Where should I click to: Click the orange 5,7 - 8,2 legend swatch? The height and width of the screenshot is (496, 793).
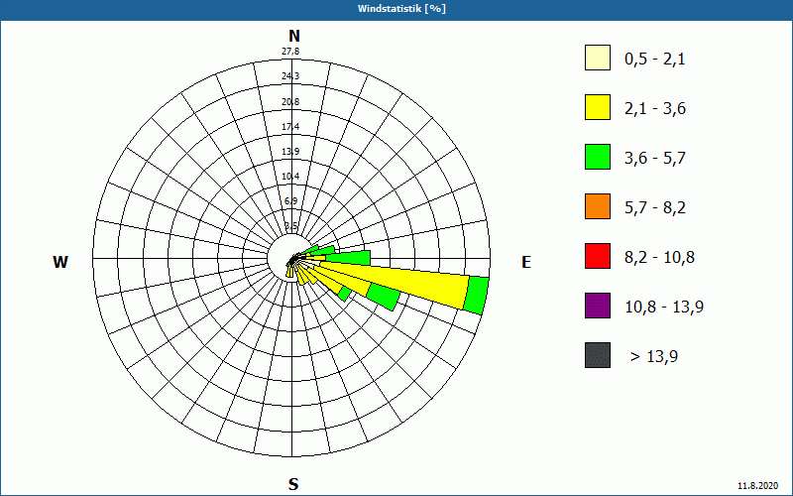[598, 206]
